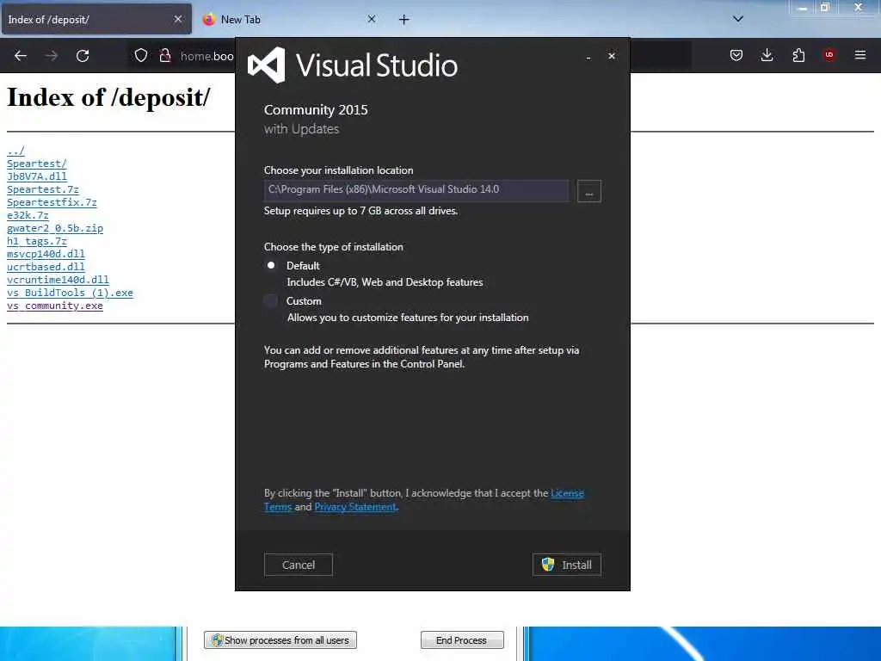The width and height of the screenshot is (881, 661).
Task: Open the Firefox downloads panel
Action: 767,55
